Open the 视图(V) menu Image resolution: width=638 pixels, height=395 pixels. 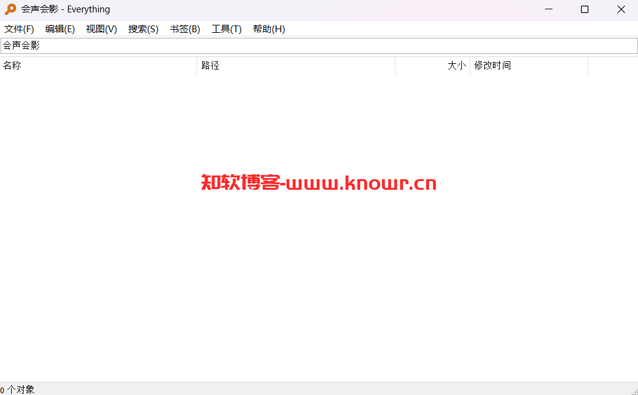(x=101, y=29)
